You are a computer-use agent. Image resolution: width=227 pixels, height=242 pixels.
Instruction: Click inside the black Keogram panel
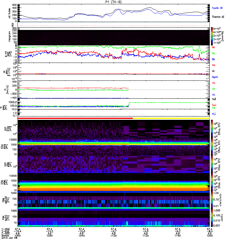[113, 38]
